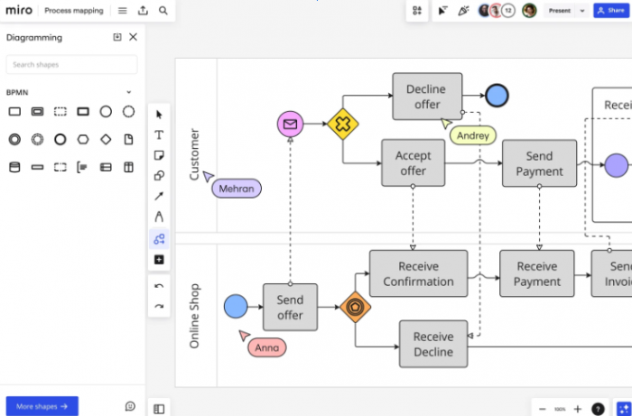Open the shapes tool
632x416 pixels.
[159, 176]
